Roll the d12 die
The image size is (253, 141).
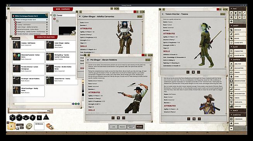19,118
